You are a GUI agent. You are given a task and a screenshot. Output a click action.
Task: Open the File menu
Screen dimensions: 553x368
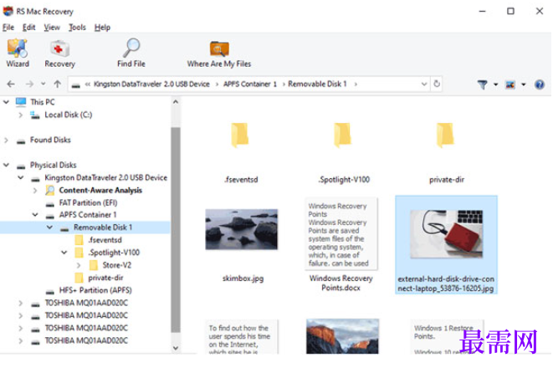[8, 27]
